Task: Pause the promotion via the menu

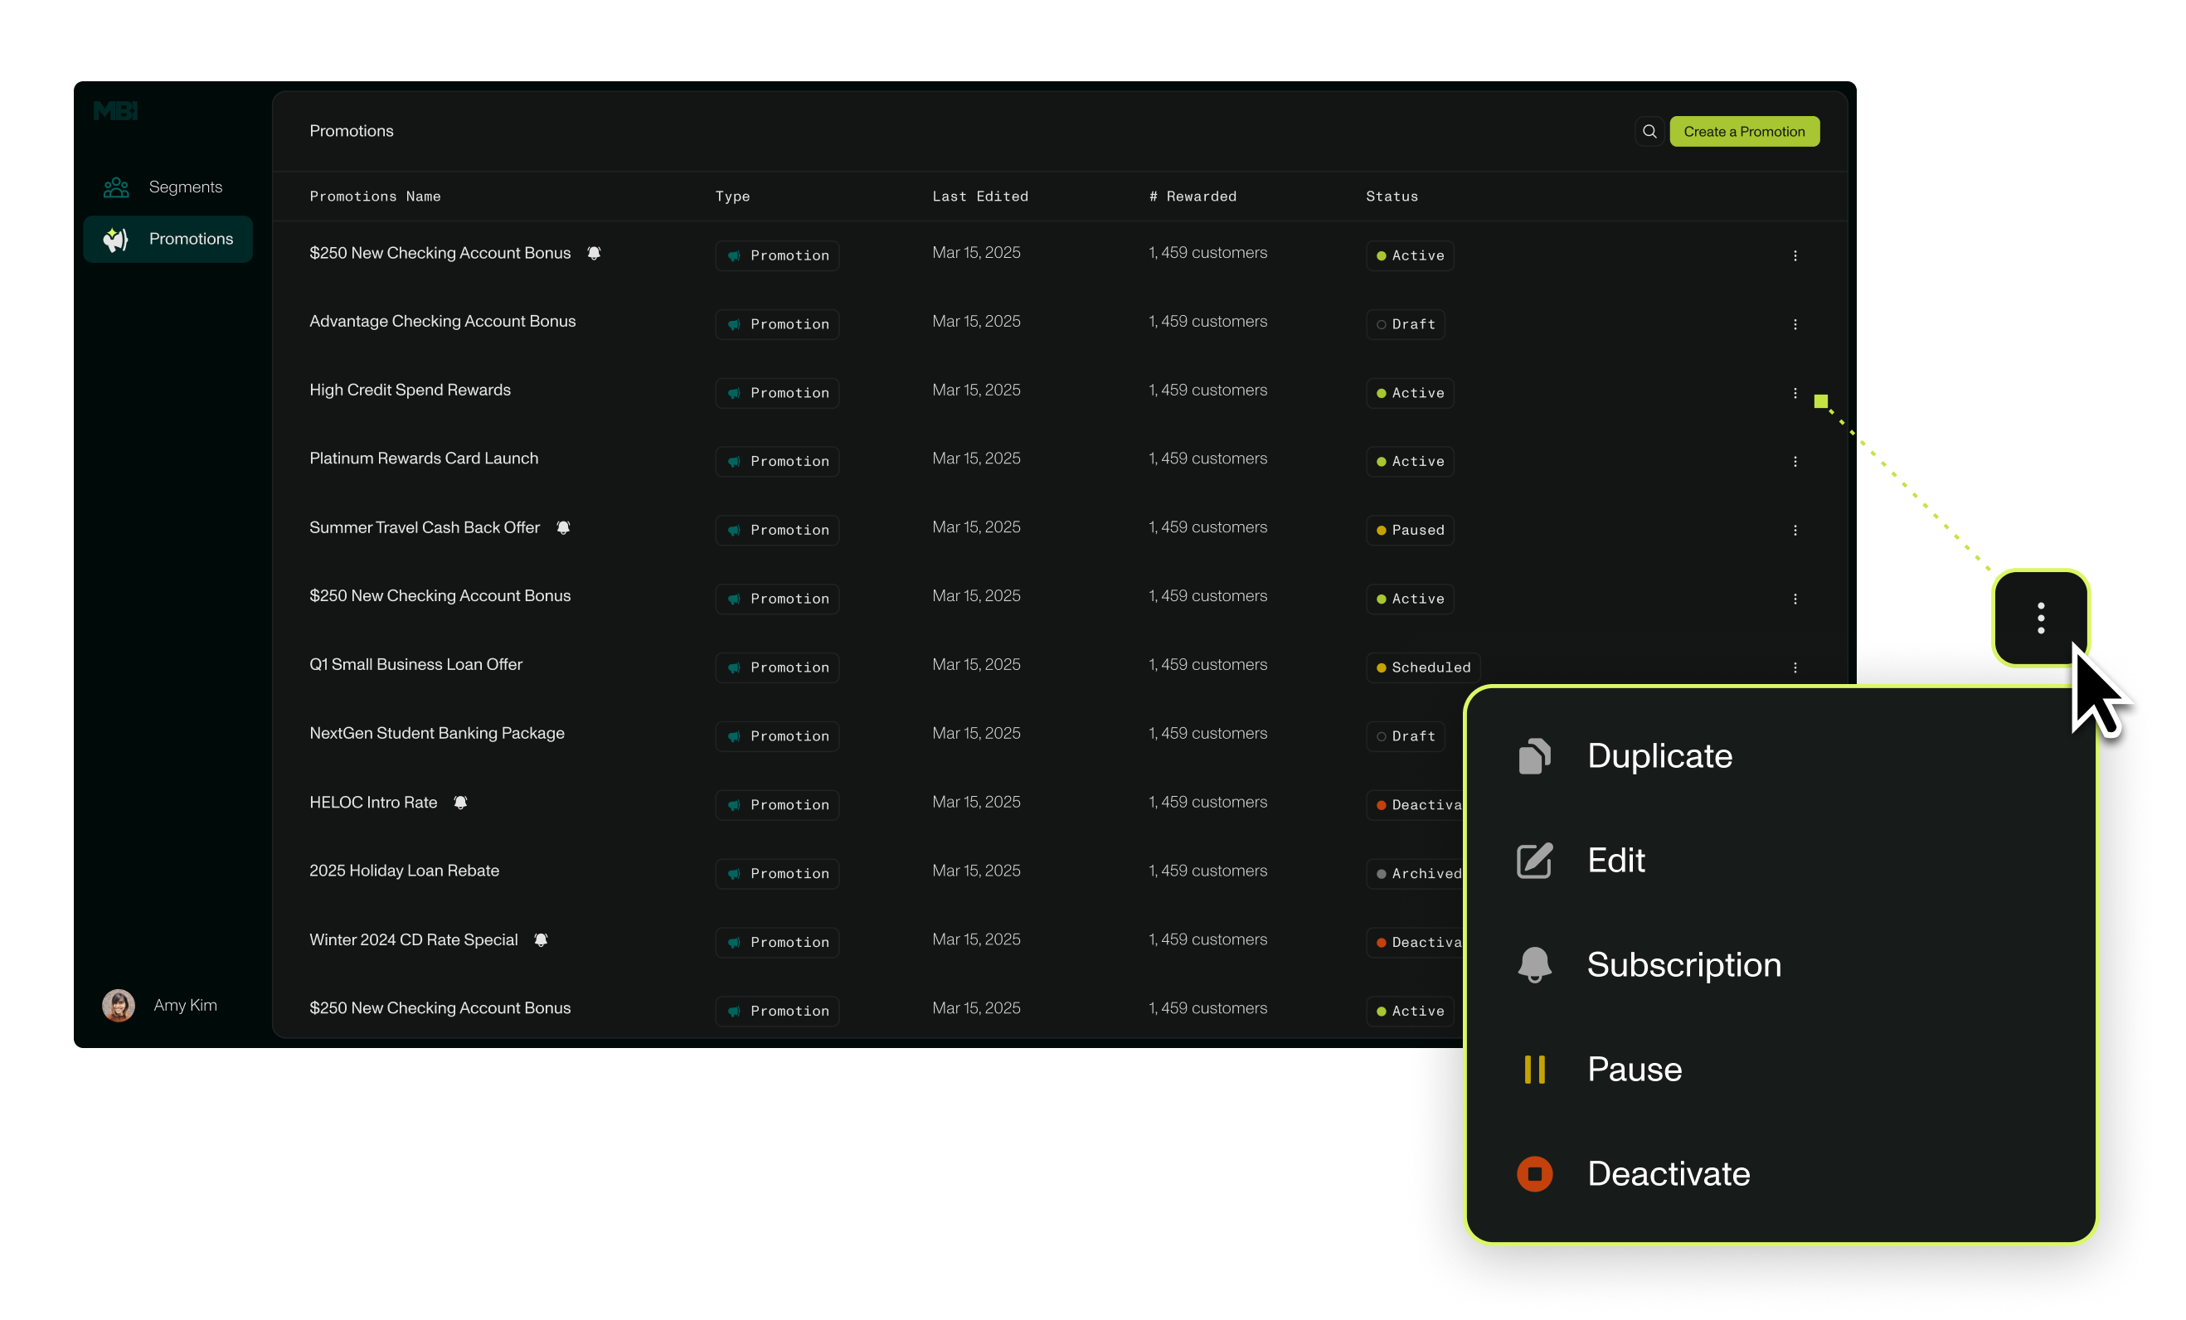Action: (1635, 1069)
